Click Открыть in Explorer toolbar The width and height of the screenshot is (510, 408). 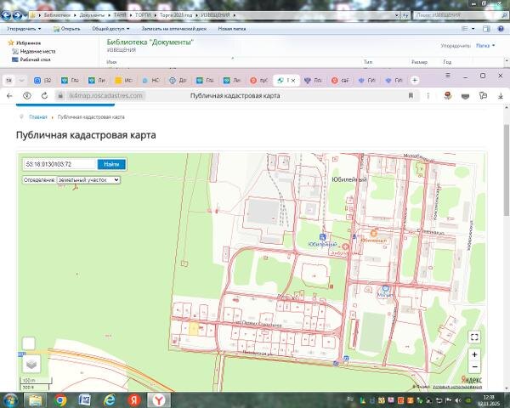pyautogui.click(x=67, y=29)
